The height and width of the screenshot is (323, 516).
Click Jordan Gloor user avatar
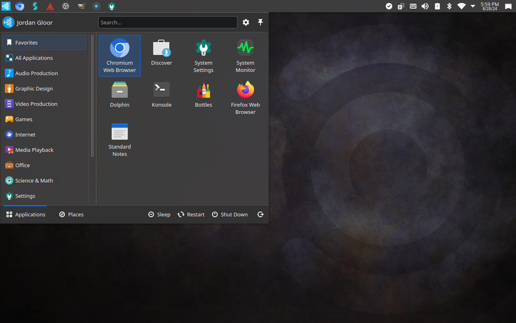[x=8, y=23]
